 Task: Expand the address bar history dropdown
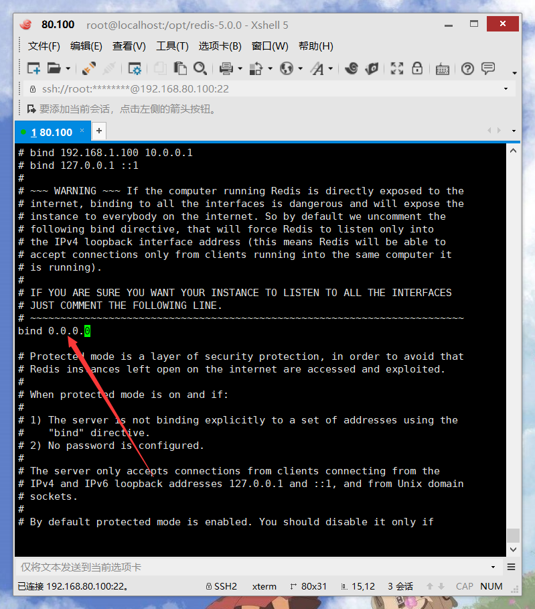506,89
